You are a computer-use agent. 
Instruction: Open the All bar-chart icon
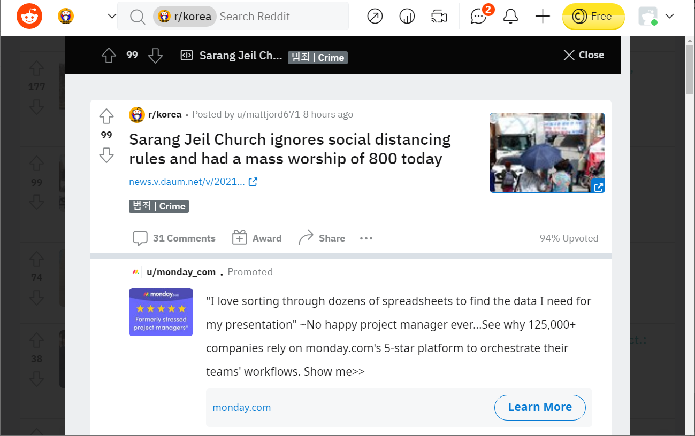[407, 17]
